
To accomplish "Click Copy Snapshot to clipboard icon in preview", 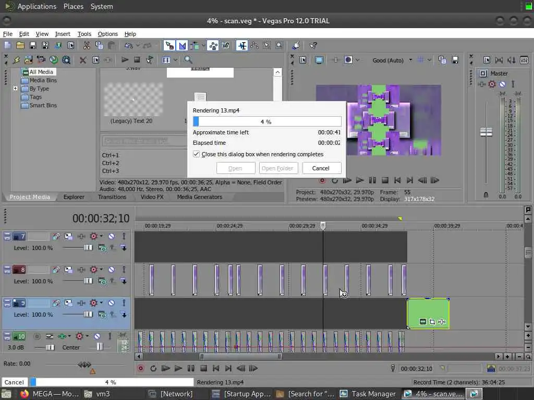I will (442, 60).
